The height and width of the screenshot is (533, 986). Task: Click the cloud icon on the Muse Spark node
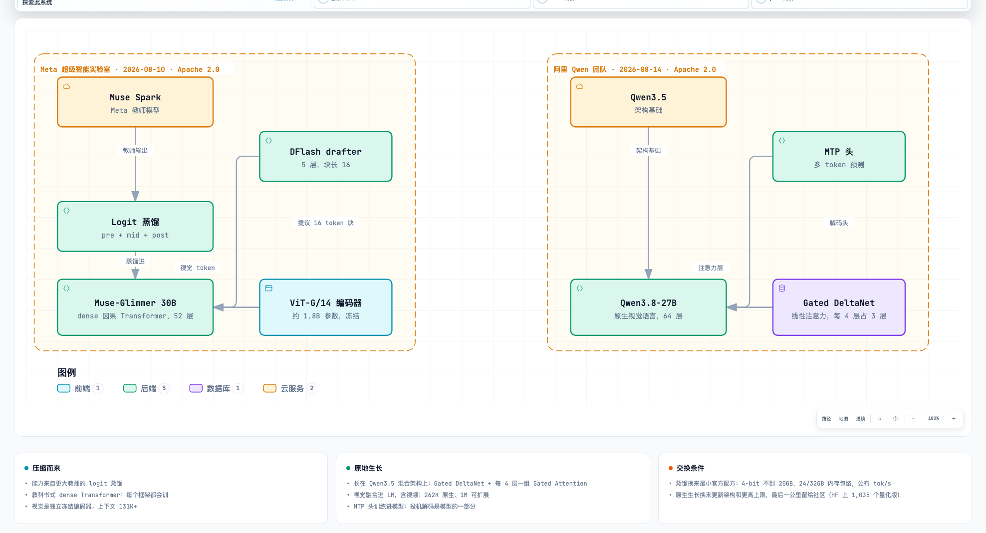[x=66, y=86]
